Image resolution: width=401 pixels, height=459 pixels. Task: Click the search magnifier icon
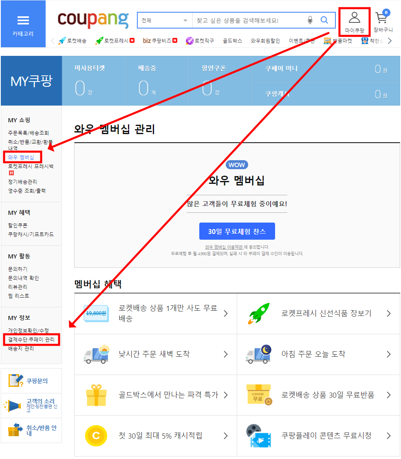point(324,20)
